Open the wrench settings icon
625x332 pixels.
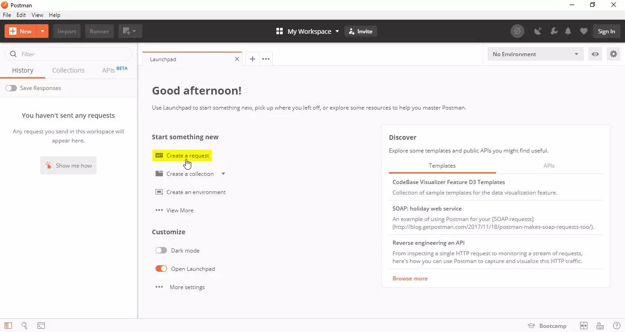(554, 31)
